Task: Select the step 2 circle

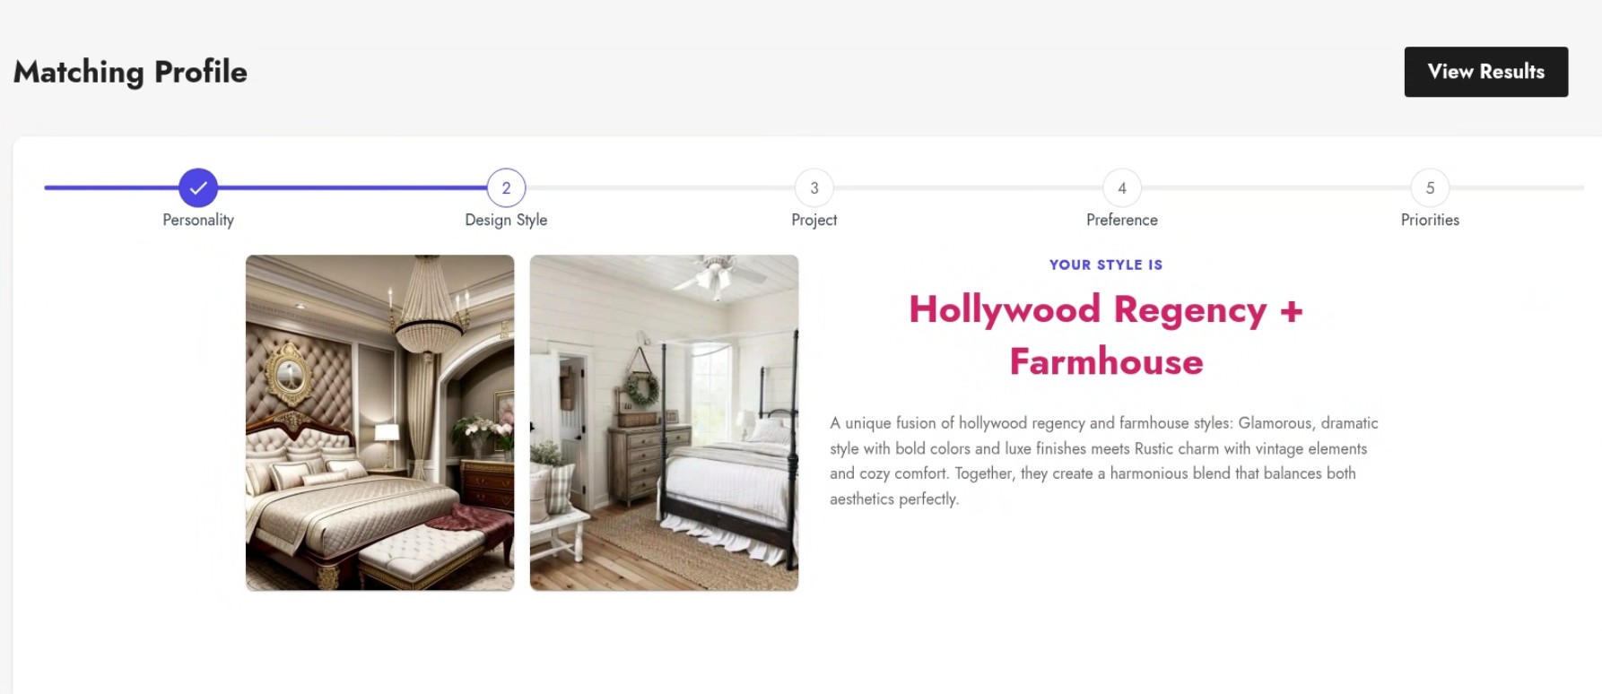Action: (x=506, y=187)
